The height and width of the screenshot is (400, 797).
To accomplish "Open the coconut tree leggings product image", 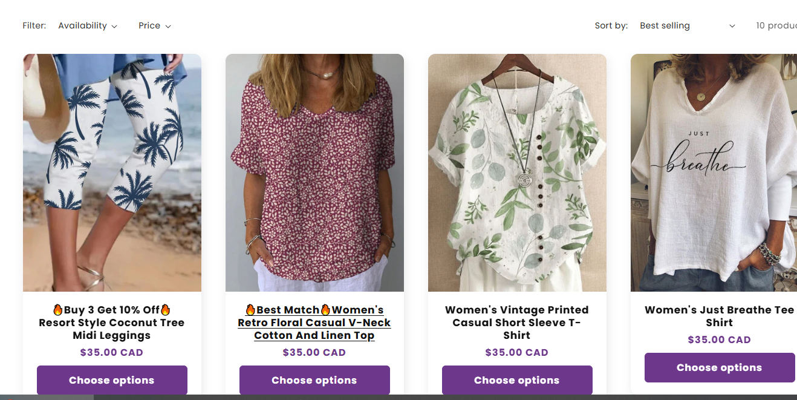I will tap(112, 172).
